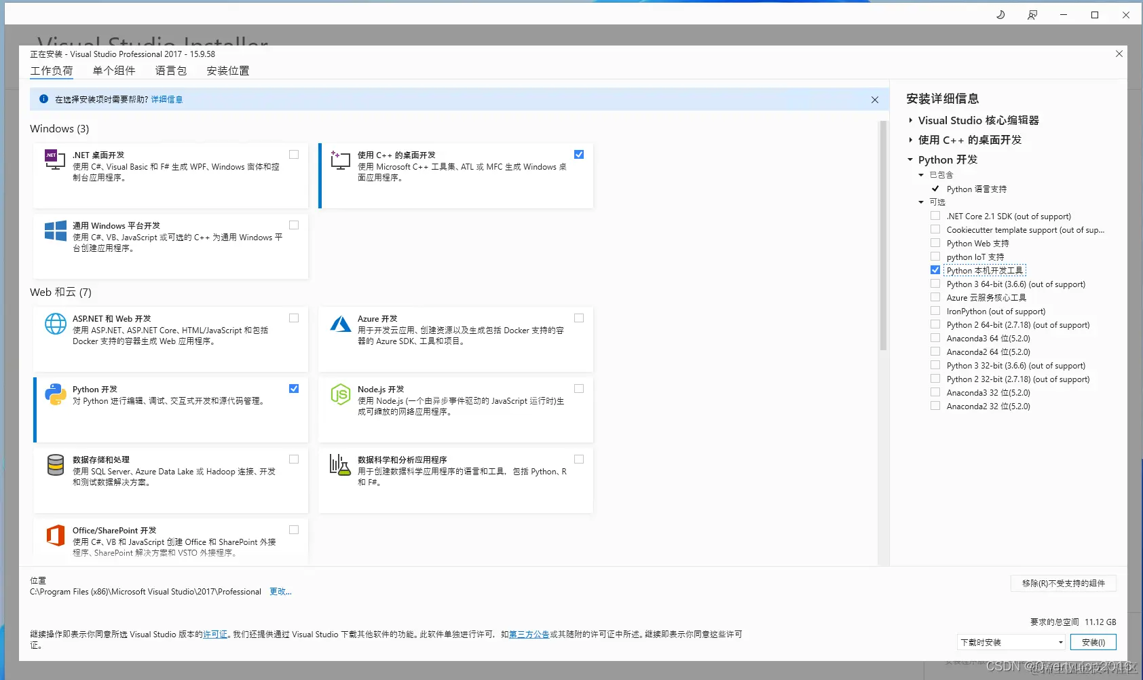Switch to the 工作负荷 tab
This screenshot has height=680, width=1143.
click(x=52, y=71)
